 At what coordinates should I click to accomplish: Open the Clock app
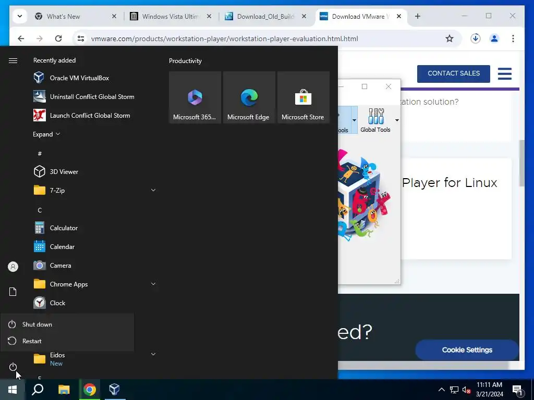[50, 303]
